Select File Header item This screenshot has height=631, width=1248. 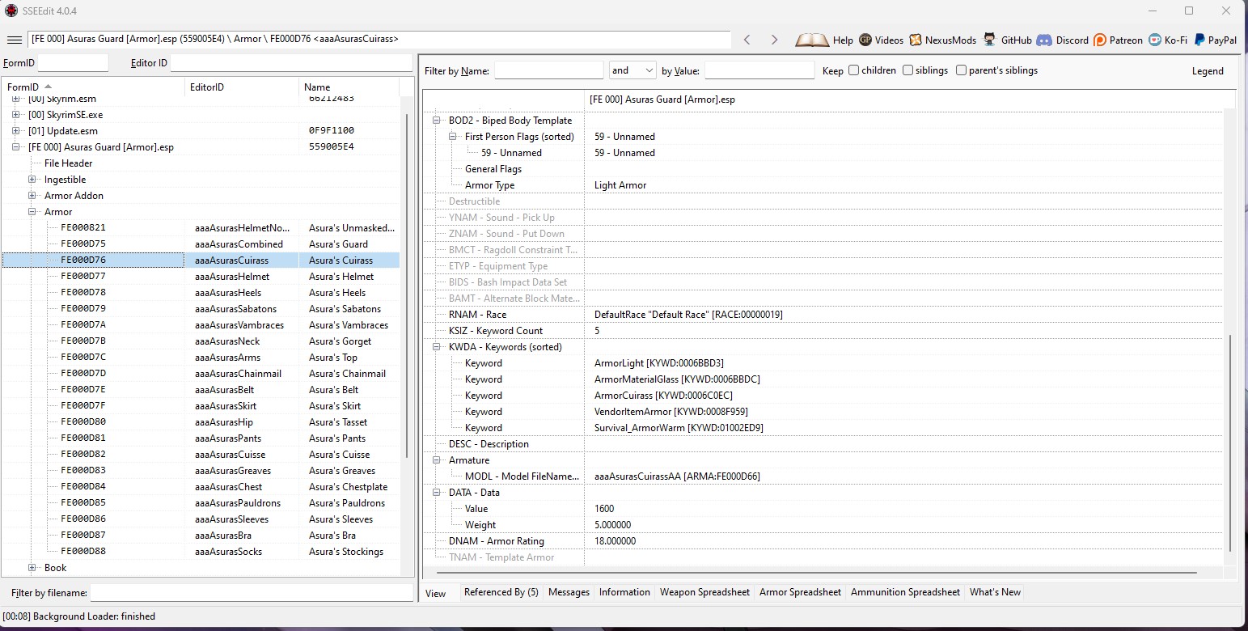(68, 163)
